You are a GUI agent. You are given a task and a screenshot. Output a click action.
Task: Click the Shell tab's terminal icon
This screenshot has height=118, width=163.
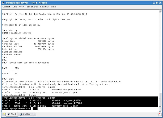[x=9, y=114]
